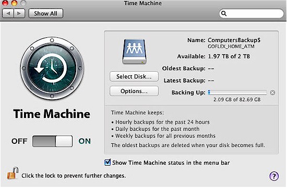Cancel the backup with the X icon
287x188 pixels.
point(272,93)
